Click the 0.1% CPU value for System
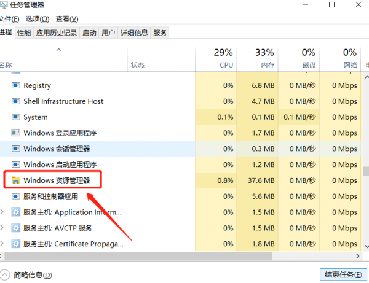The width and height of the screenshot is (369, 283). [x=225, y=117]
